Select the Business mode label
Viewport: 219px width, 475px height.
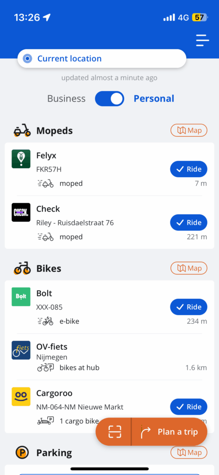click(x=66, y=99)
